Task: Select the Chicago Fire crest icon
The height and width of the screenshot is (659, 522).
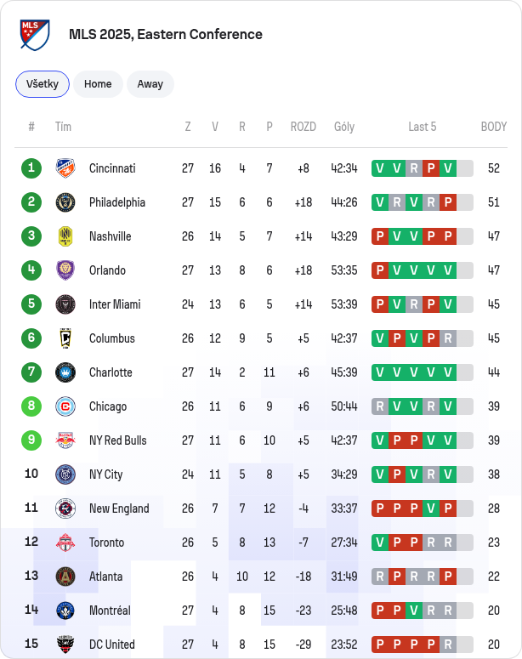Action: (65, 406)
